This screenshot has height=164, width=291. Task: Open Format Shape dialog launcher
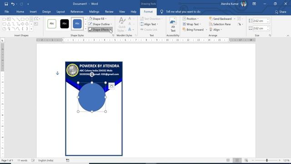click(113, 36)
